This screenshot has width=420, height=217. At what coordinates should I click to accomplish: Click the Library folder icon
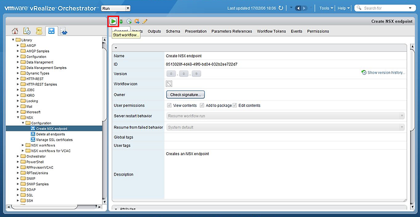(18, 40)
